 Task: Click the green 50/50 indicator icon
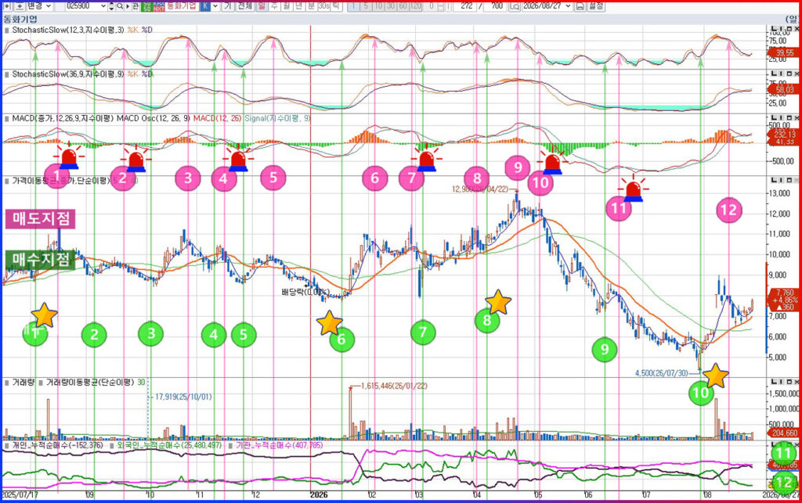click(x=146, y=6)
